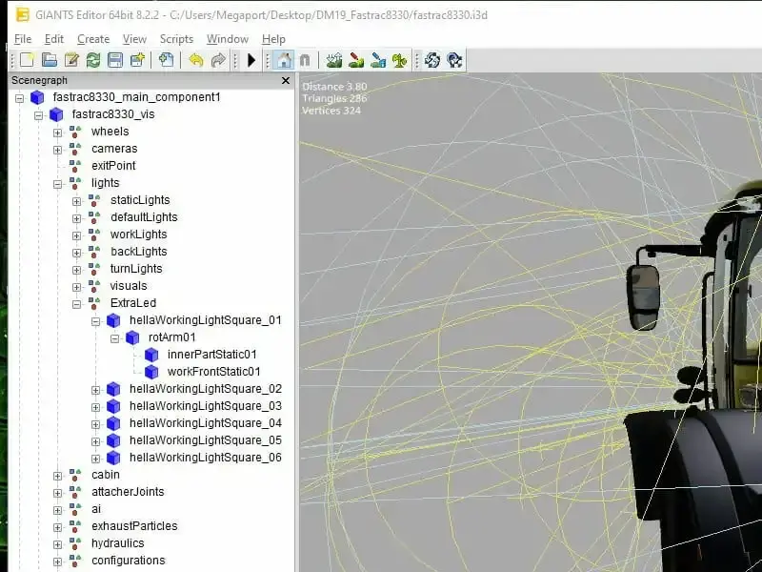The width and height of the screenshot is (762, 572).
Task: Select the attacherJoints tree item
Action: click(128, 492)
